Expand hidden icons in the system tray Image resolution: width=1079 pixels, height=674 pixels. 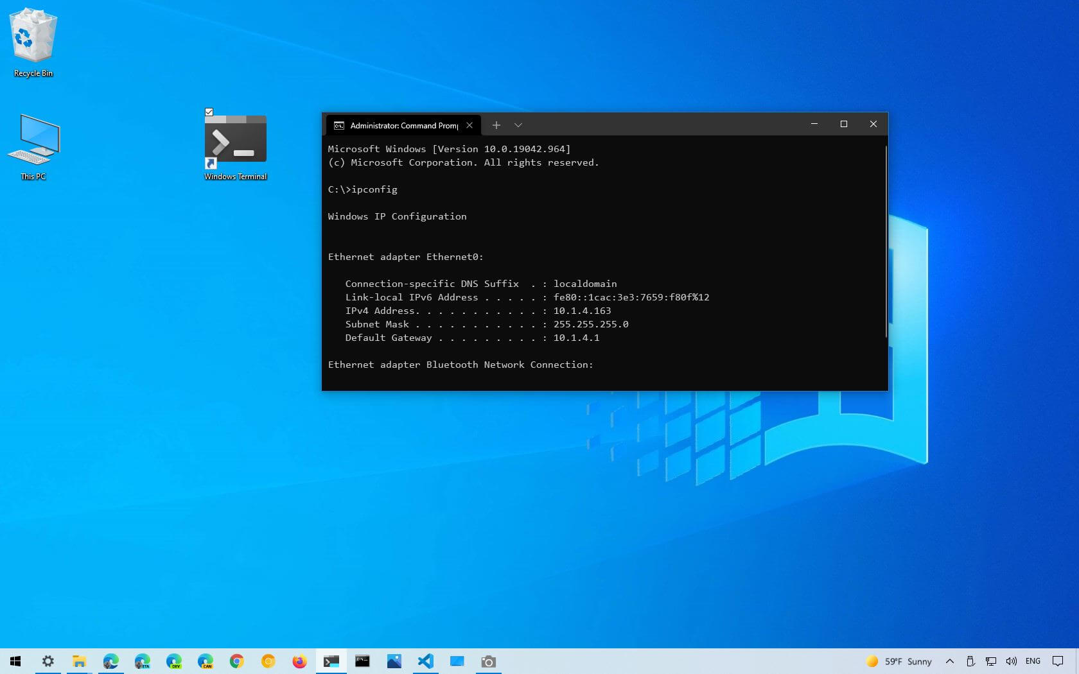950,662
